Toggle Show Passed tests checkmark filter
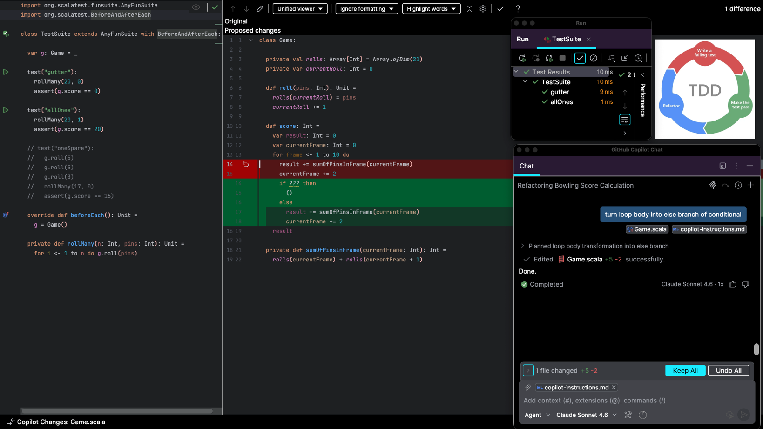This screenshot has height=429, width=763. click(580, 58)
